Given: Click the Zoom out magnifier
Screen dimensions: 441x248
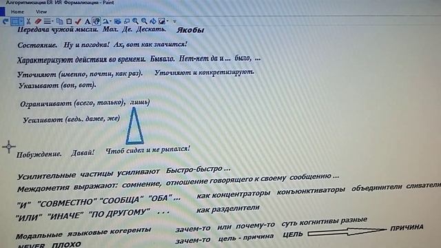Looking at the screenshot, I should click(144, 21).
